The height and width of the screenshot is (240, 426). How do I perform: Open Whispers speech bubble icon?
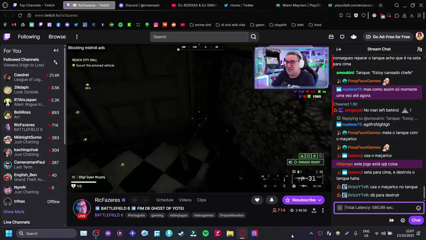click(x=342, y=37)
